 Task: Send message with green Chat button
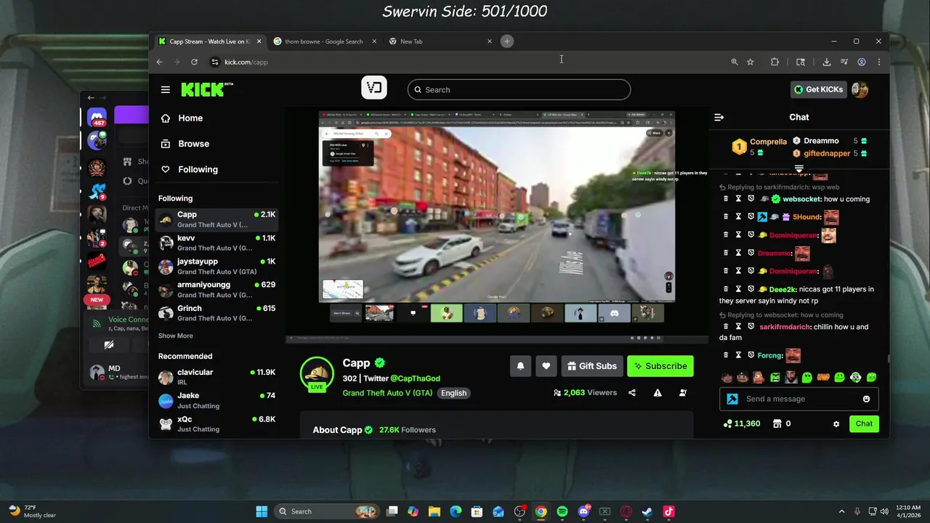click(864, 423)
